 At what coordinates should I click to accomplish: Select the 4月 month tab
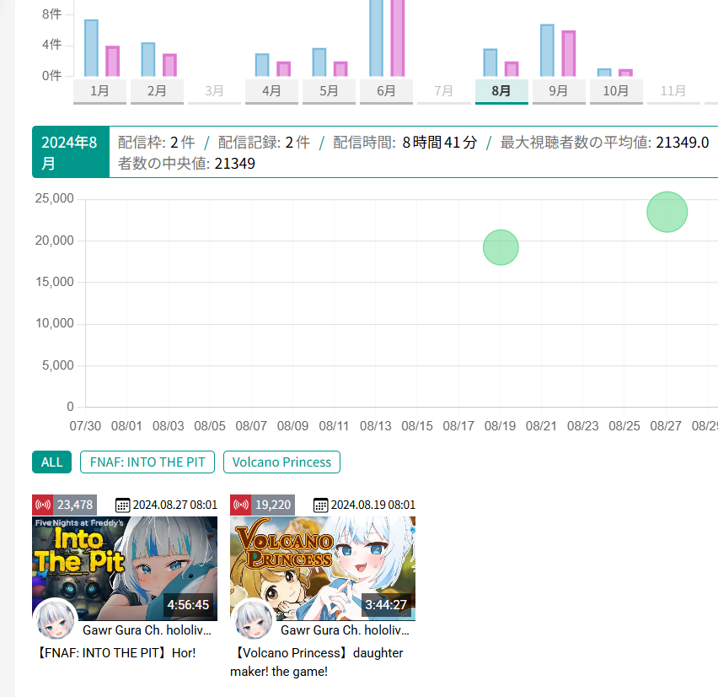click(x=271, y=91)
